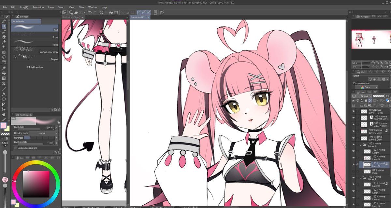This screenshot has width=391, height=208.
Task: Click the Add sub tool button
Action: pyautogui.click(x=35, y=67)
